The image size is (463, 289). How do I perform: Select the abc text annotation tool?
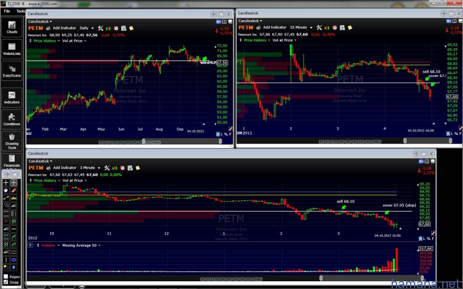(14, 198)
